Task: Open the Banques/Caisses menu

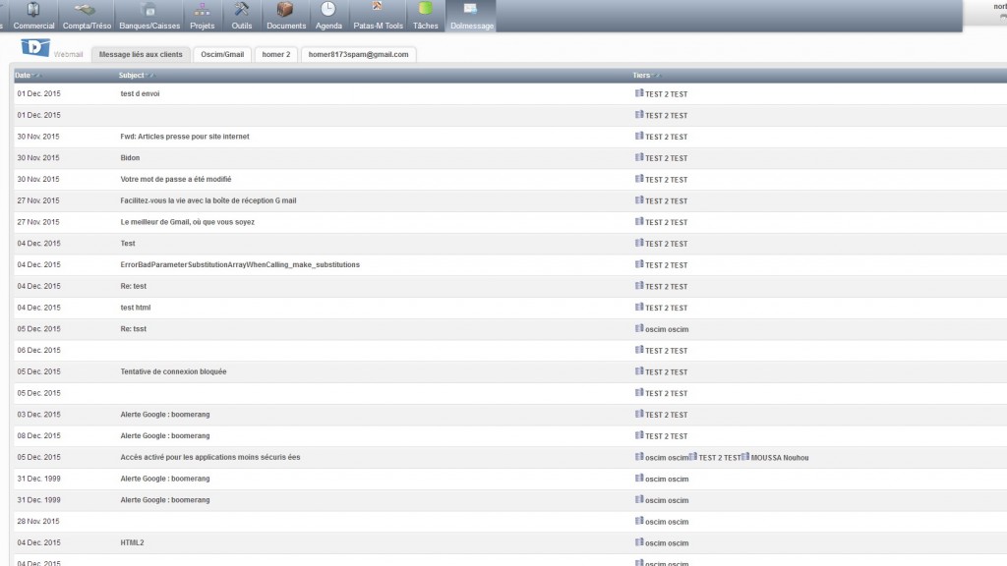Action: pyautogui.click(x=149, y=16)
